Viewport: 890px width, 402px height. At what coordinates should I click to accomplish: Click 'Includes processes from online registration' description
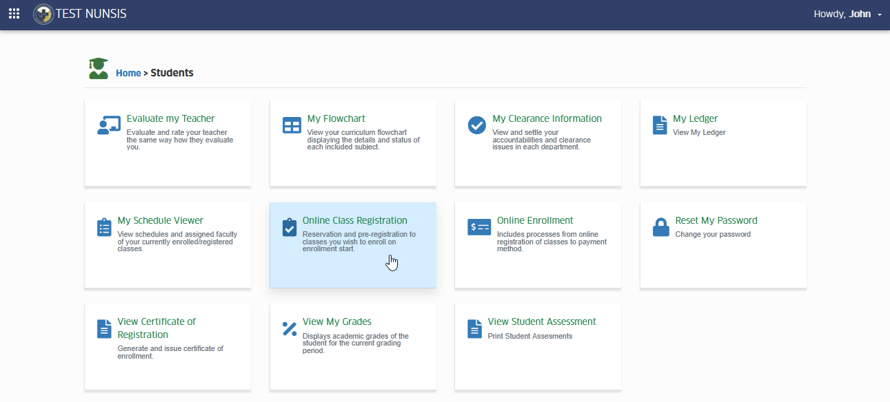tap(552, 242)
